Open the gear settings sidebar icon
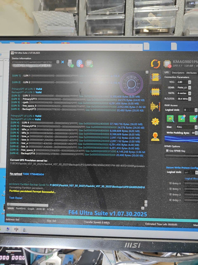Viewport: 198px width, 265px height. click(155, 121)
